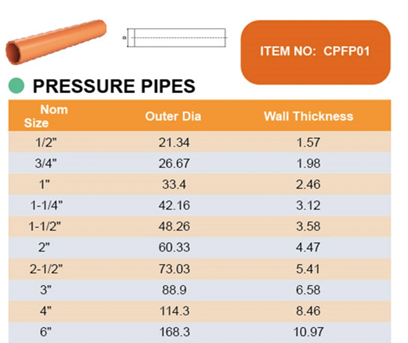This screenshot has height=343, width=408.
Task: Select the Outer Dia column header
Action: (174, 116)
